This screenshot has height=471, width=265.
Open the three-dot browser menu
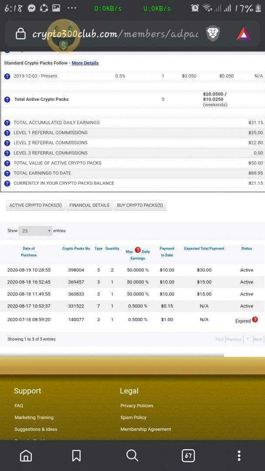(239, 455)
